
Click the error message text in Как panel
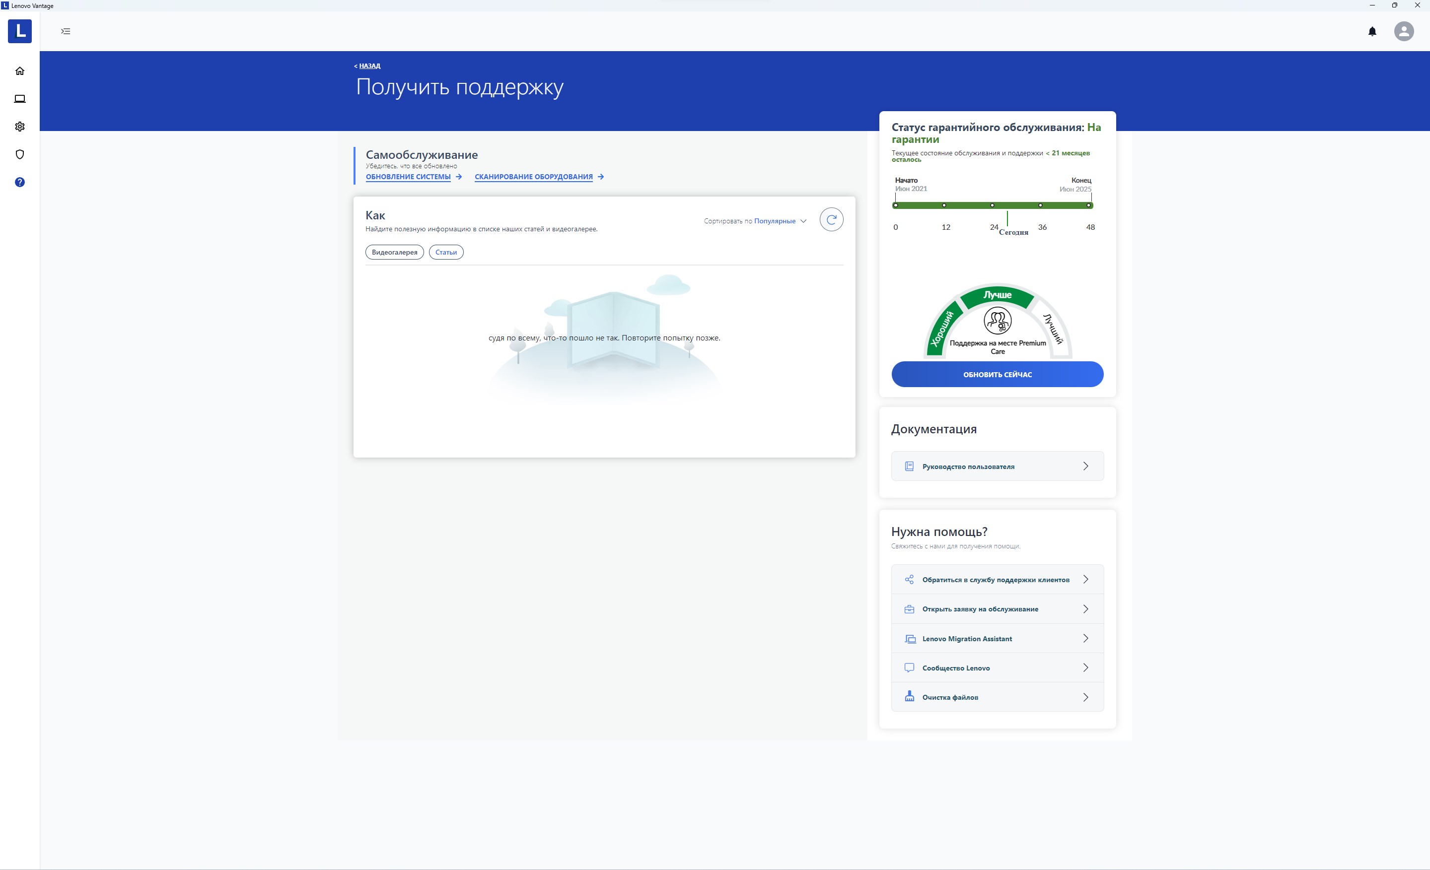click(x=604, y=337)
